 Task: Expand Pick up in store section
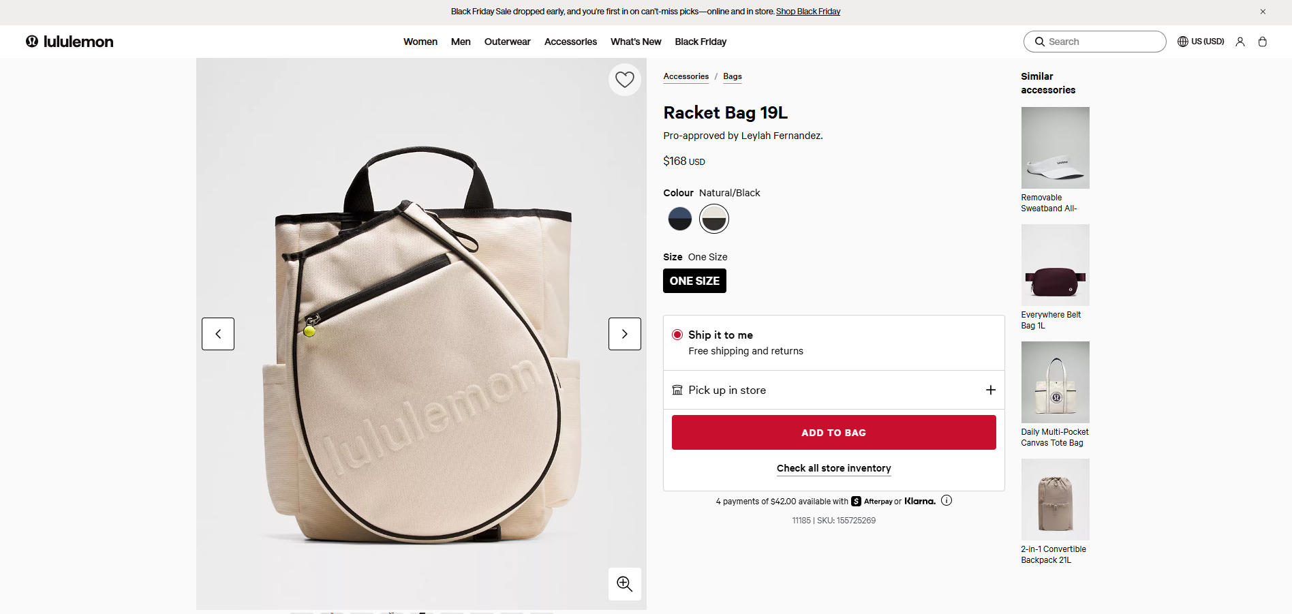tap(990, 390)
